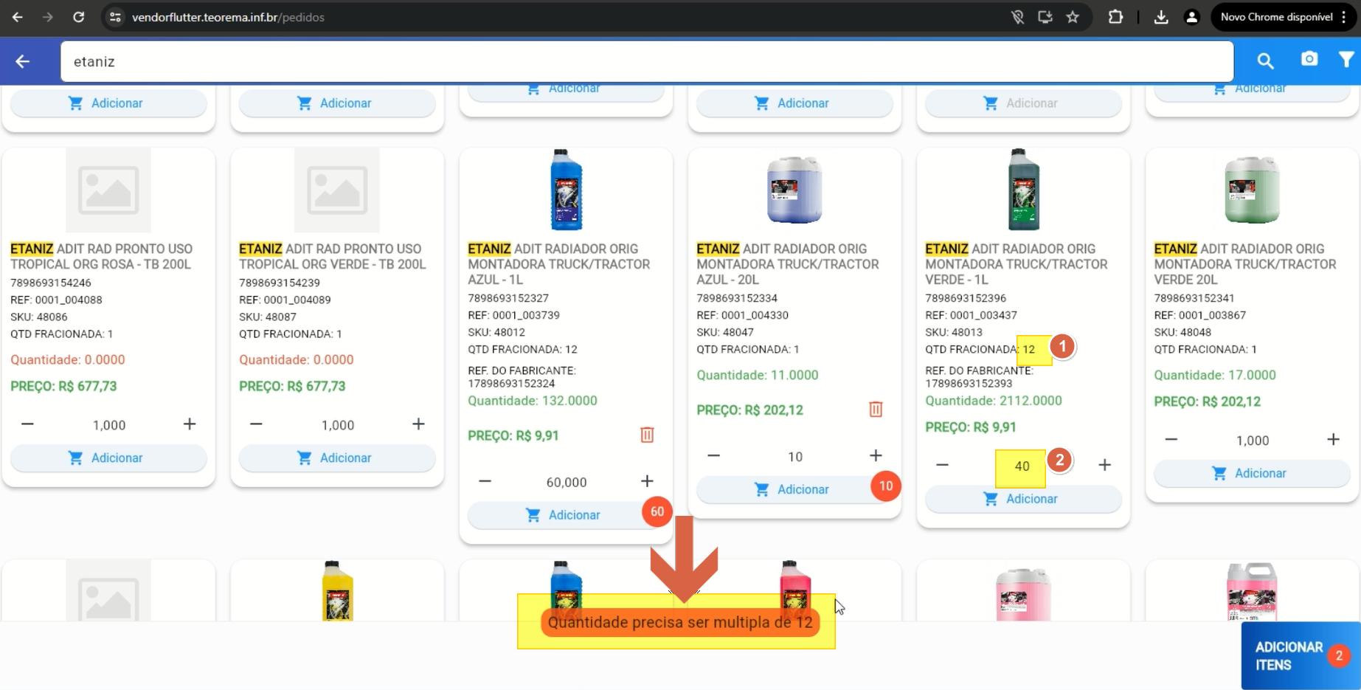
Task: Select the yellow bottle product thumbnail
Action: (337, 590)
